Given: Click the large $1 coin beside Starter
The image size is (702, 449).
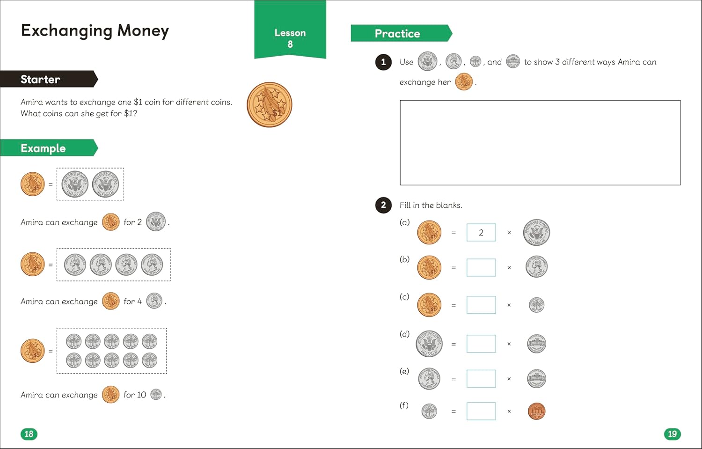Looking at the screenshot, I should (x=270, y=105).
